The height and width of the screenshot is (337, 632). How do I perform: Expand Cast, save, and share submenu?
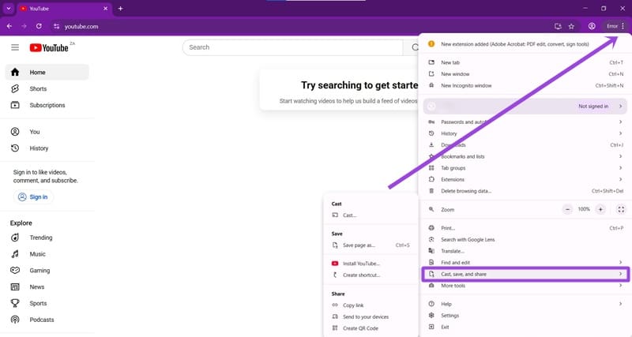tap(525, 274)
